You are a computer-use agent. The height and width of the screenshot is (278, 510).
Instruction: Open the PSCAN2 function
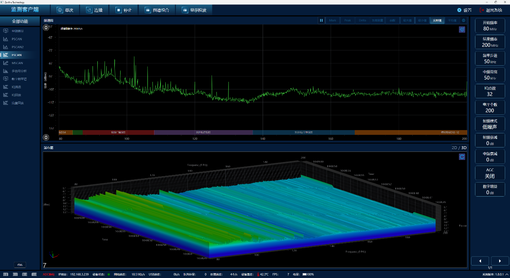(20, 47)
